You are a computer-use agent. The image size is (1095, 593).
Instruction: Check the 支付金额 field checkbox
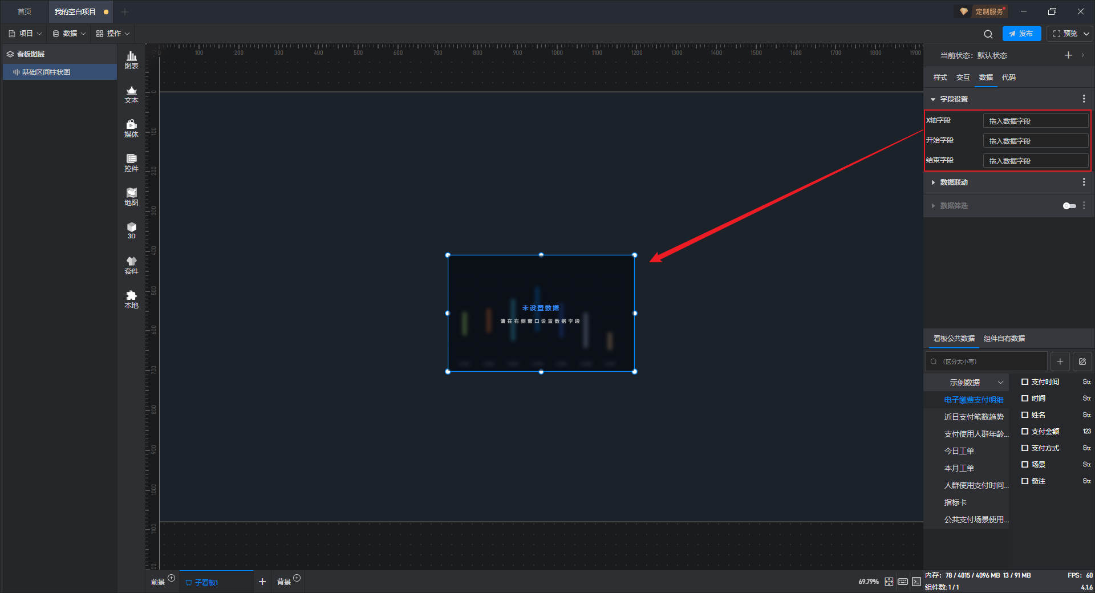(x=1025, y=432)
